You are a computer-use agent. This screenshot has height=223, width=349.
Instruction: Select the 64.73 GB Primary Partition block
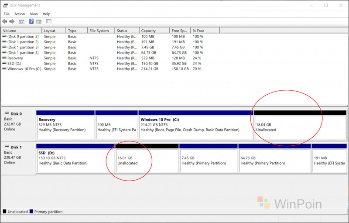click(x=275, y=158)
